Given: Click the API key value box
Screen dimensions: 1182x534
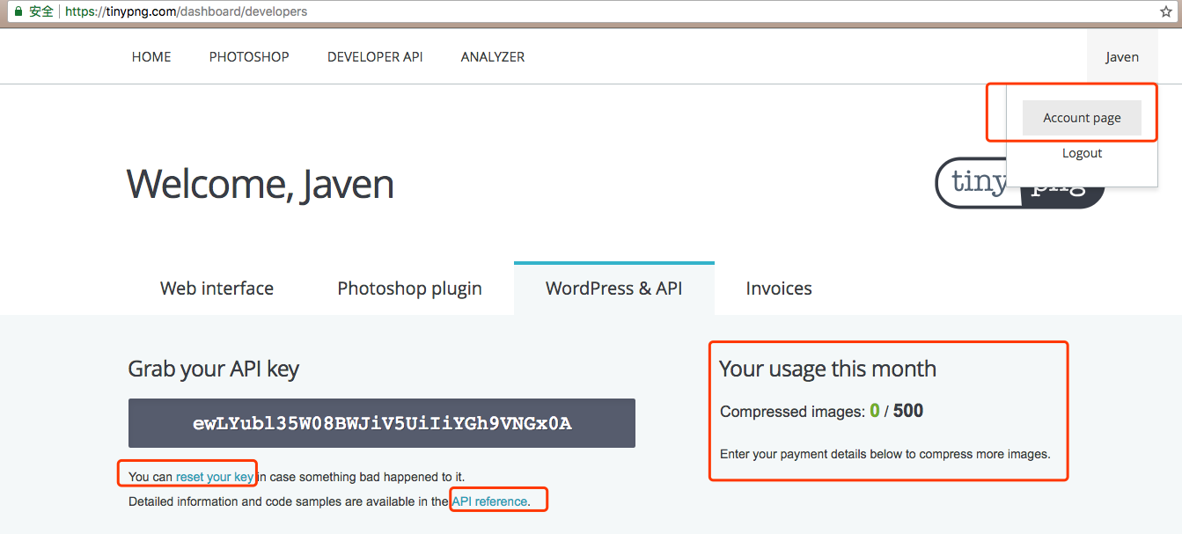Looking at the screenshot, I should point(382,423).
